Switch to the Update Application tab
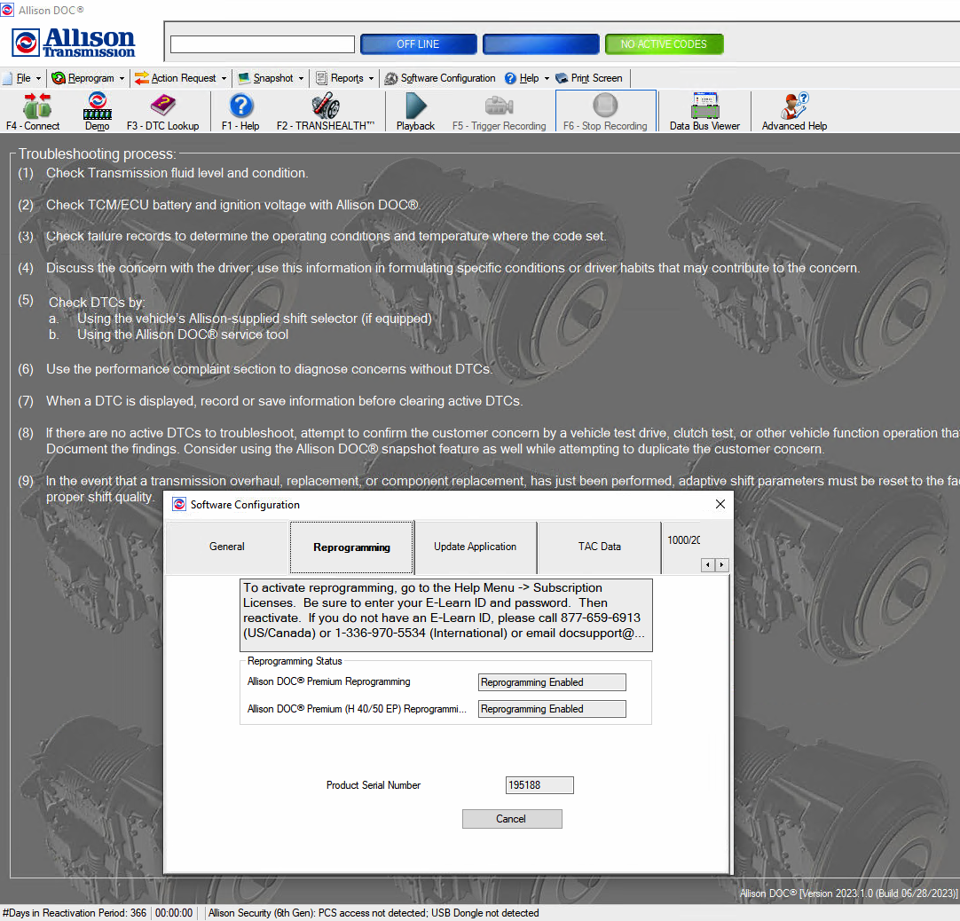Screen dimensions: 960x921 click(x=475, y=547)
